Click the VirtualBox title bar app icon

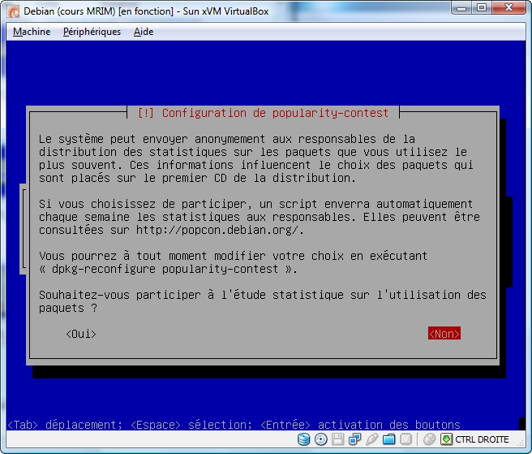tap(14, 11)
